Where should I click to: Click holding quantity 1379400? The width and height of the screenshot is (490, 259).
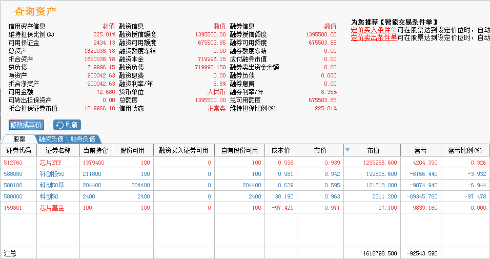93,163
